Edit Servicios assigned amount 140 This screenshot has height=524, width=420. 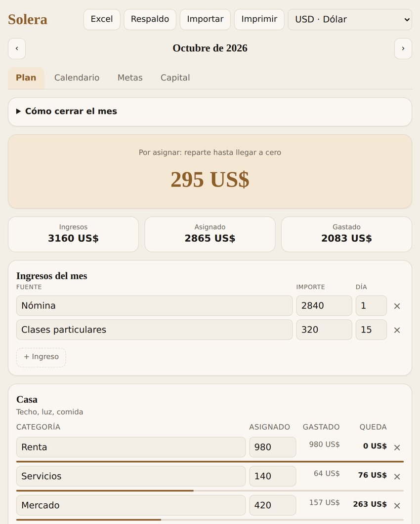coord(272,476)
